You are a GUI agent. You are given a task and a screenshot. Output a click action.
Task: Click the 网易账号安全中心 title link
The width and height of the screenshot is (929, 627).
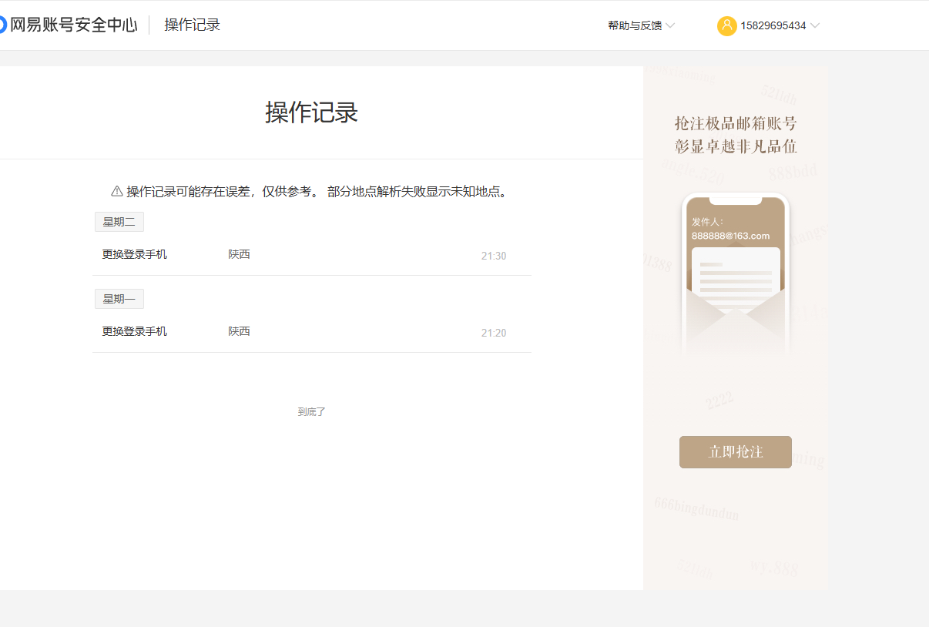click(x=74, y=25)
